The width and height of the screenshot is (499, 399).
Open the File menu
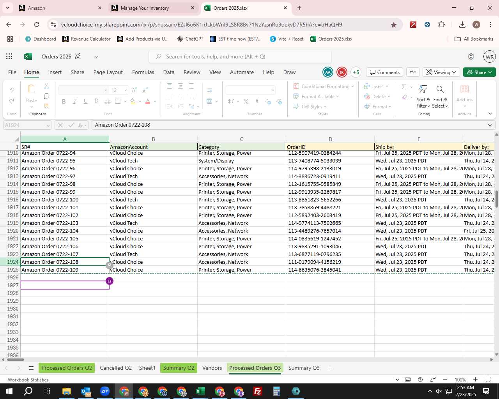(12, 72)
